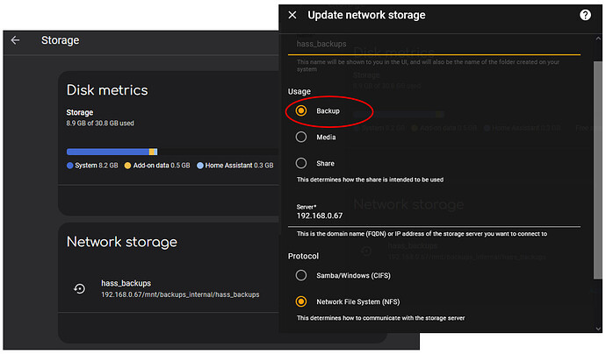
Task: Close the Update network storage dialog
Action: coord(292,15)
